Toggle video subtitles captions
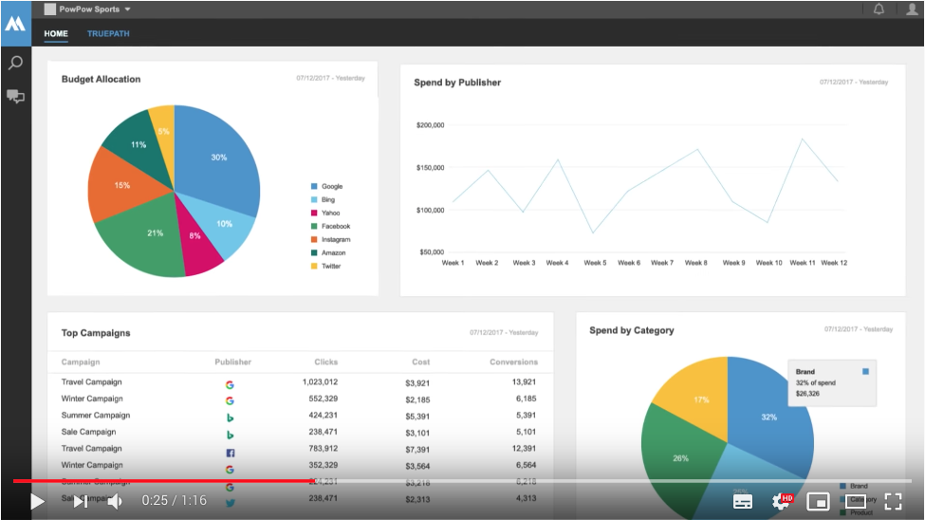This screenshot has height=520, width=925. (x=742, y=502)
